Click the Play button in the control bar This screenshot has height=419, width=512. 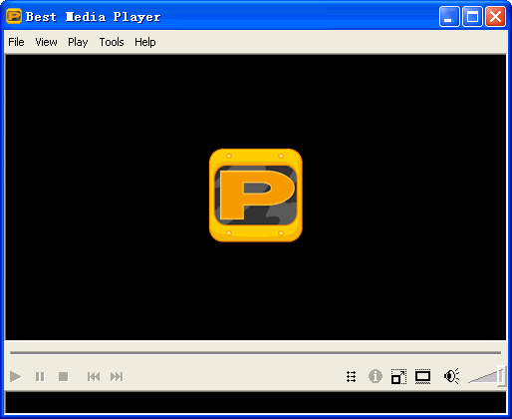tap(15, 377)
